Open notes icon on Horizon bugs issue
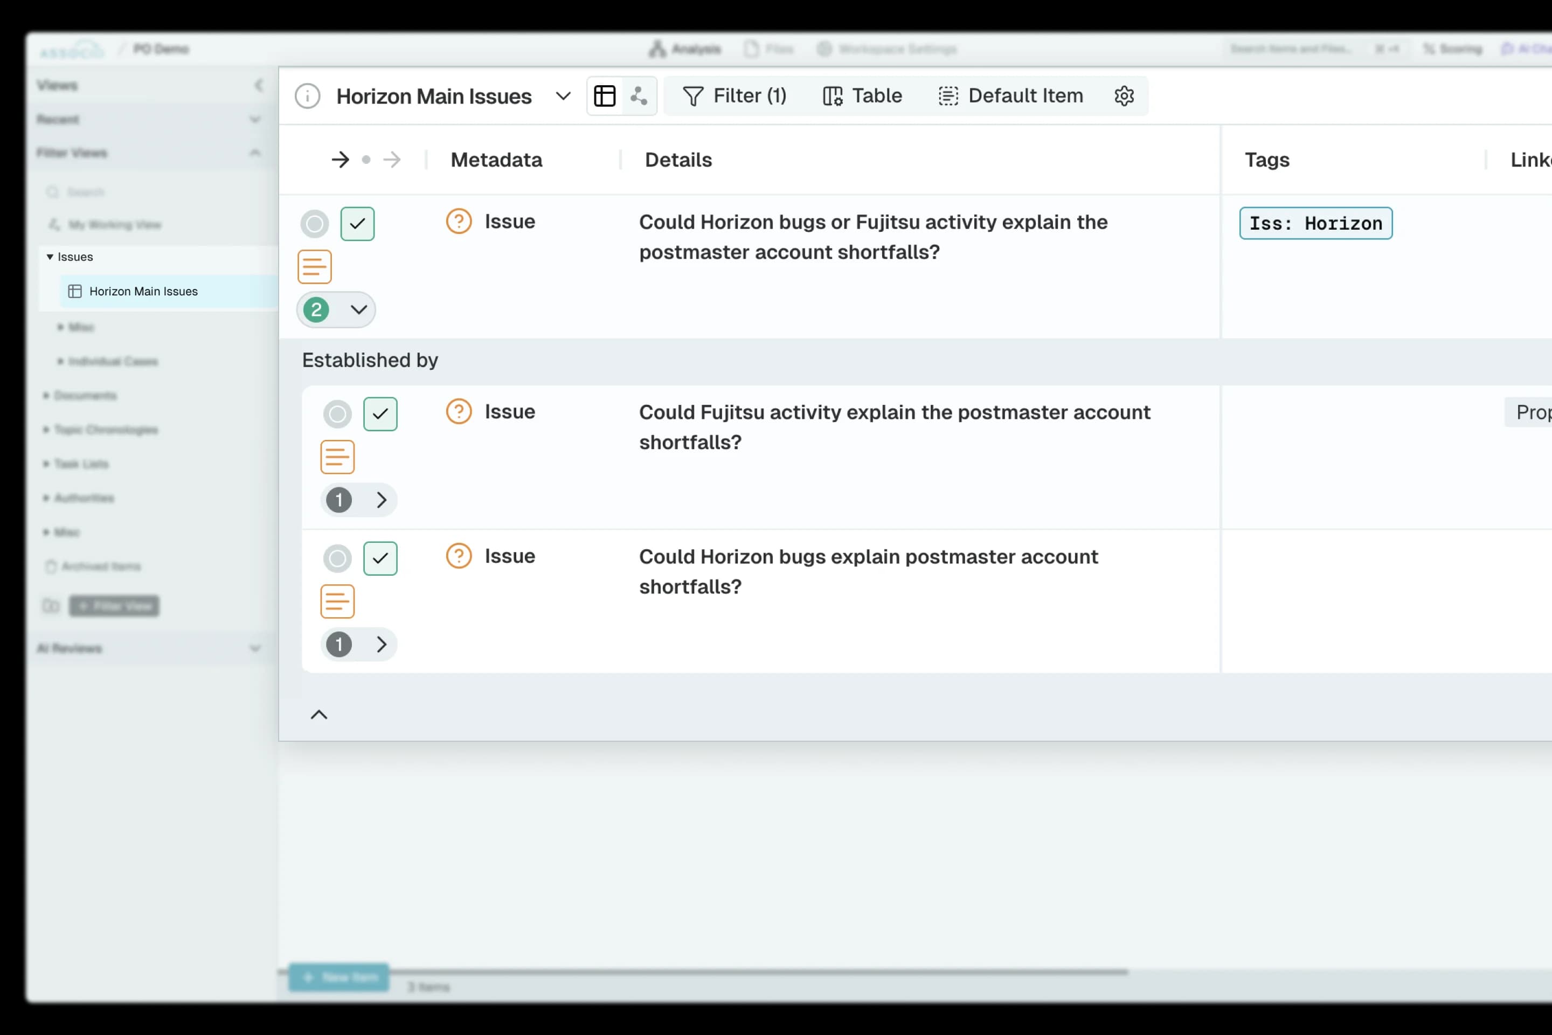 click(x=337, y=602)
